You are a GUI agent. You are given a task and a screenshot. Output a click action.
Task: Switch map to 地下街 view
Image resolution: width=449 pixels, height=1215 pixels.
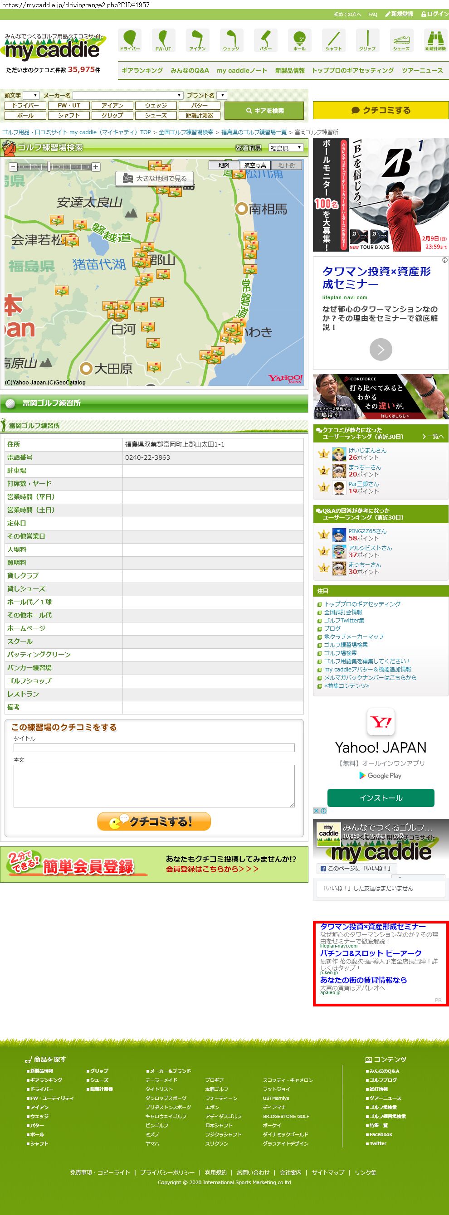(286, 165)
